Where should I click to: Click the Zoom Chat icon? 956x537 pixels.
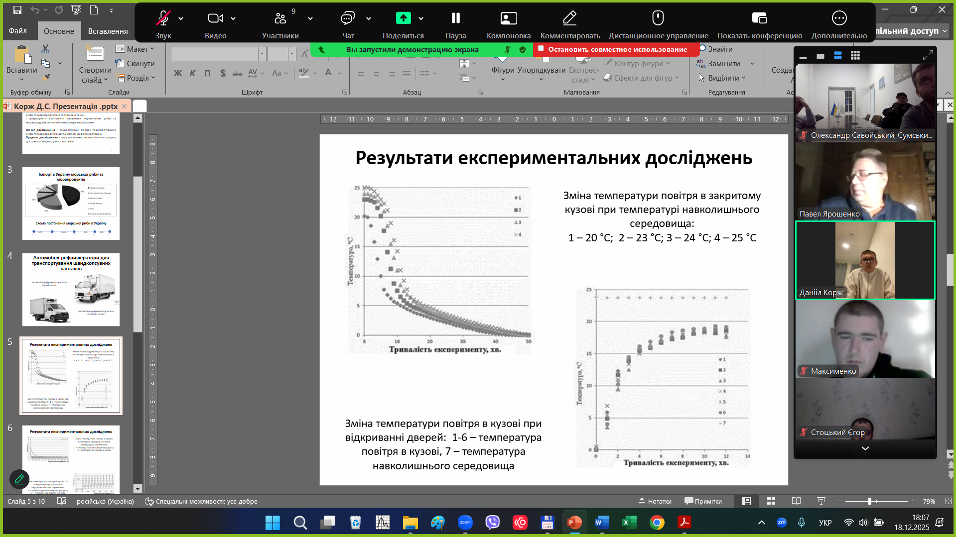pos(348,19)
